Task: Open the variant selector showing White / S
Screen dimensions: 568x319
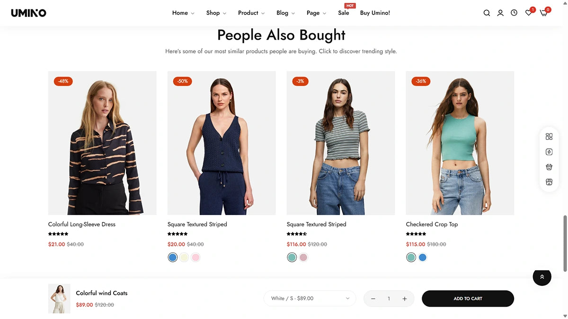Action: click(x=310, y=298)
